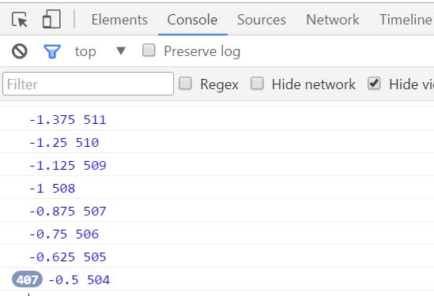Screen dimensions: 434x296
Task: Open the Timeline tab
Action: click(406, 20)
